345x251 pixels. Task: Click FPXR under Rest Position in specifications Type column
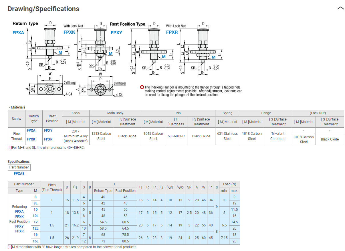coord(19,231)
